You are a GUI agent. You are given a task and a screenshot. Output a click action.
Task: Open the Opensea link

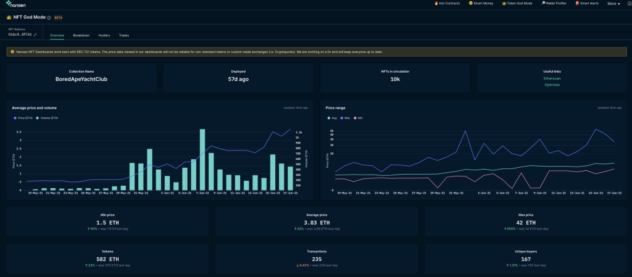click(x=552, y=85)
